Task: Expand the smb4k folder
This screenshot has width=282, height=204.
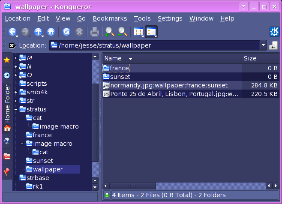Action: [16, 92]
